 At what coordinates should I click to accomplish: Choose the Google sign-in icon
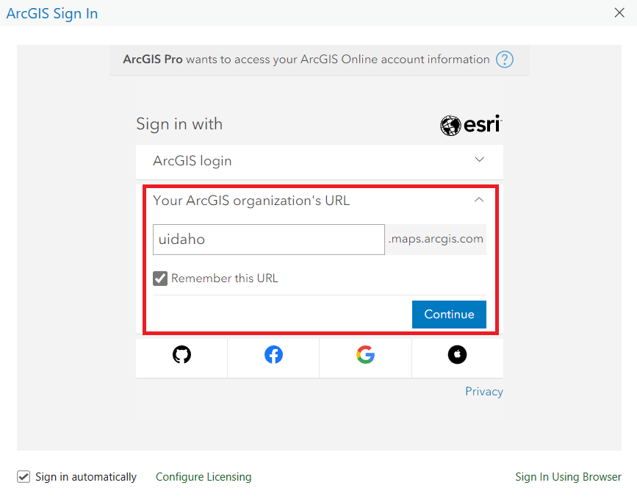365,356
